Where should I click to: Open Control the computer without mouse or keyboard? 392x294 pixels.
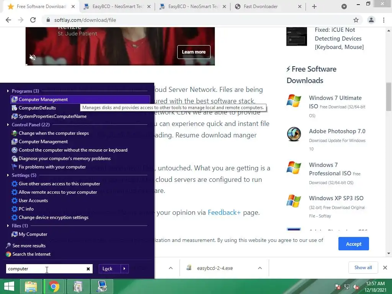73,150
